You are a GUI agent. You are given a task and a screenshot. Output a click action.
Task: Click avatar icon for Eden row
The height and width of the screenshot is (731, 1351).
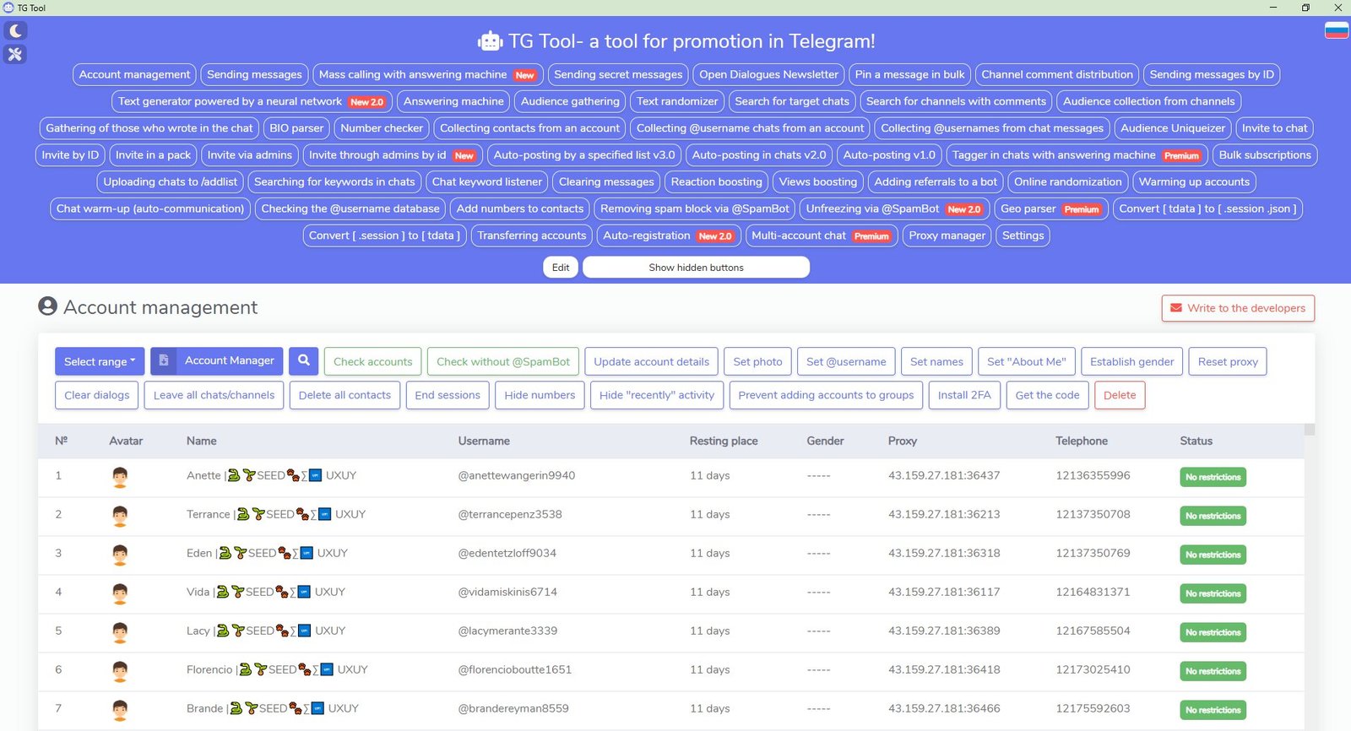click(x=120, y=555)
